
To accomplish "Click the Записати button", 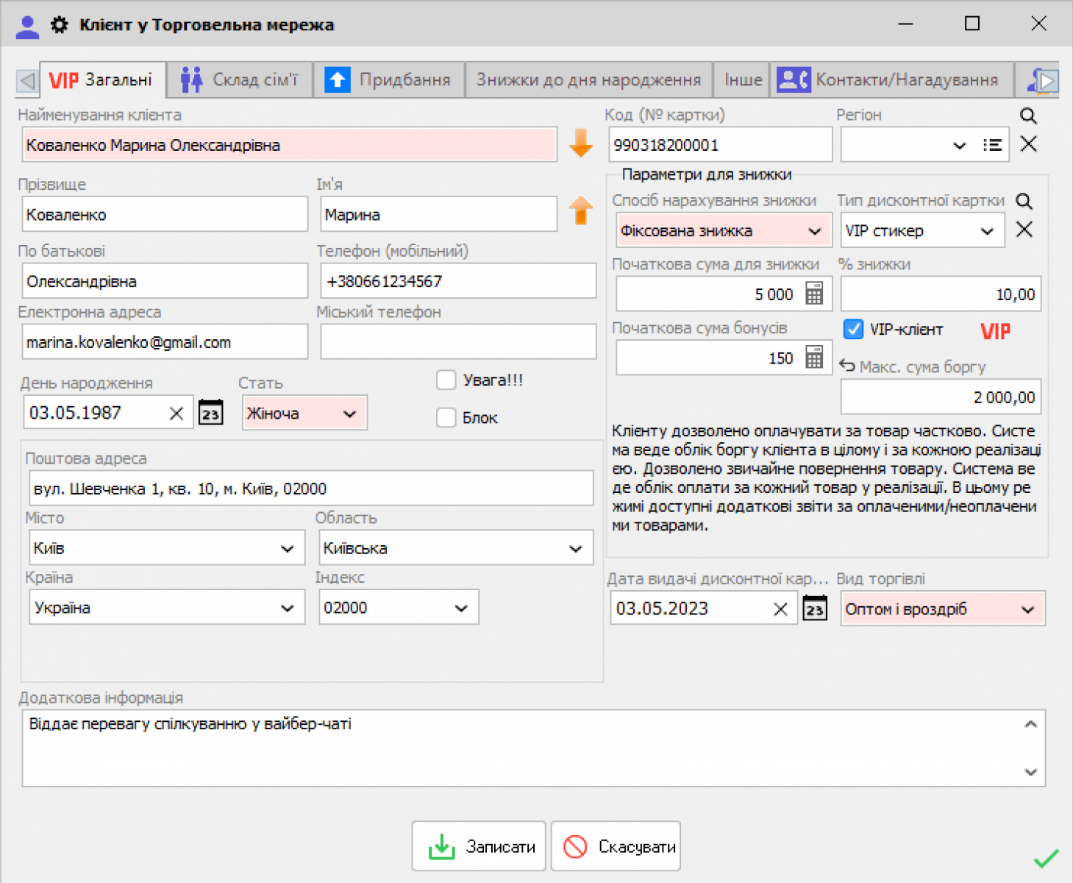I will pos(478,845).
